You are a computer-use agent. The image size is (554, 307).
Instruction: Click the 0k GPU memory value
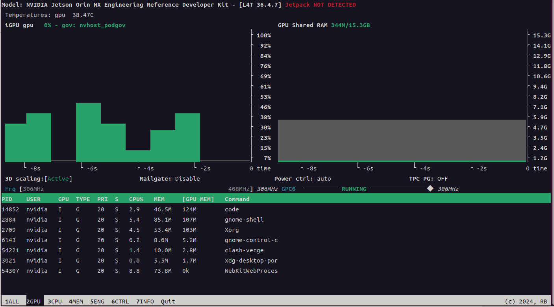(x=186, y=271)
